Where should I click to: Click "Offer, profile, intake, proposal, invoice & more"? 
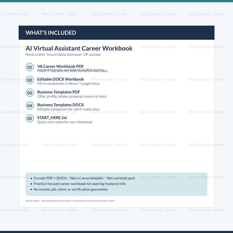click(72, 97)
